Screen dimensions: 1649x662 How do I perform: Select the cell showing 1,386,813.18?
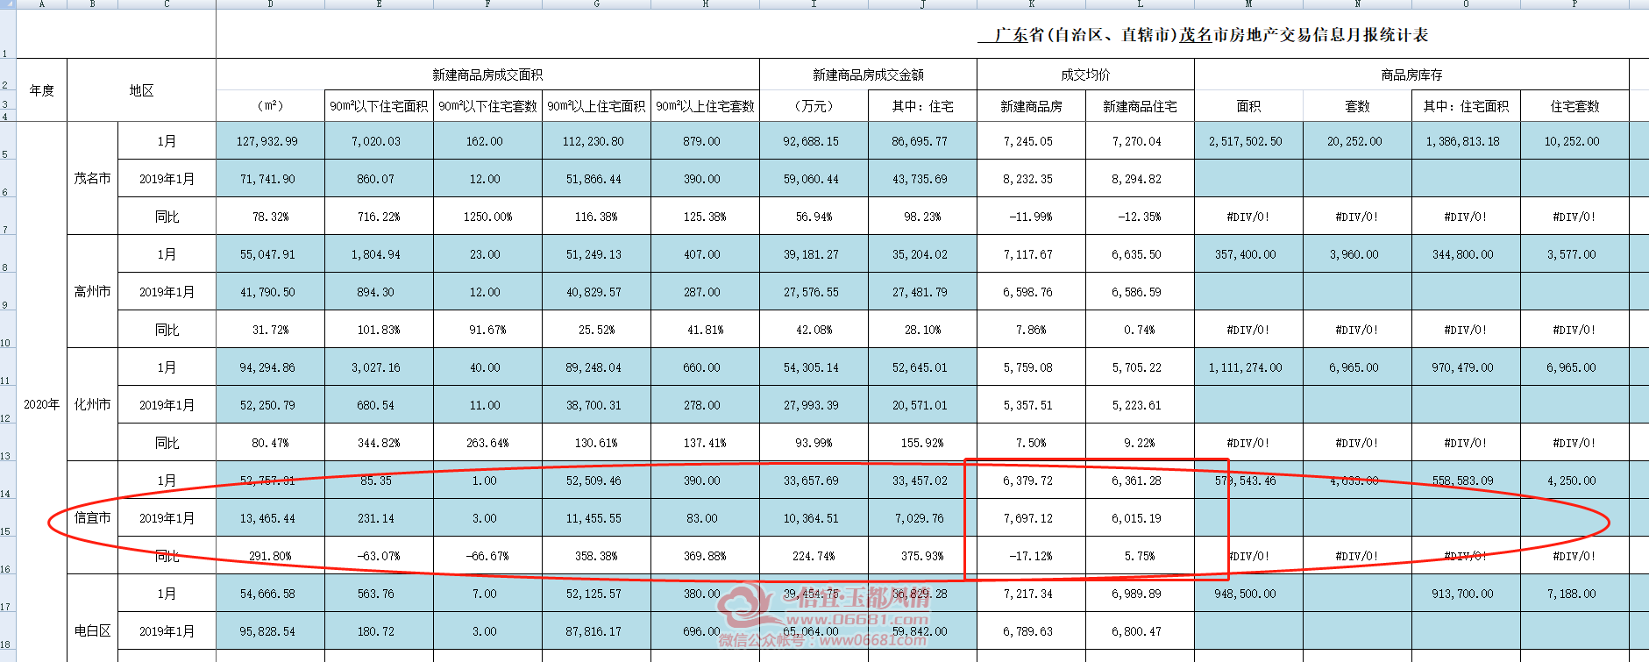tap(1466, 140)
